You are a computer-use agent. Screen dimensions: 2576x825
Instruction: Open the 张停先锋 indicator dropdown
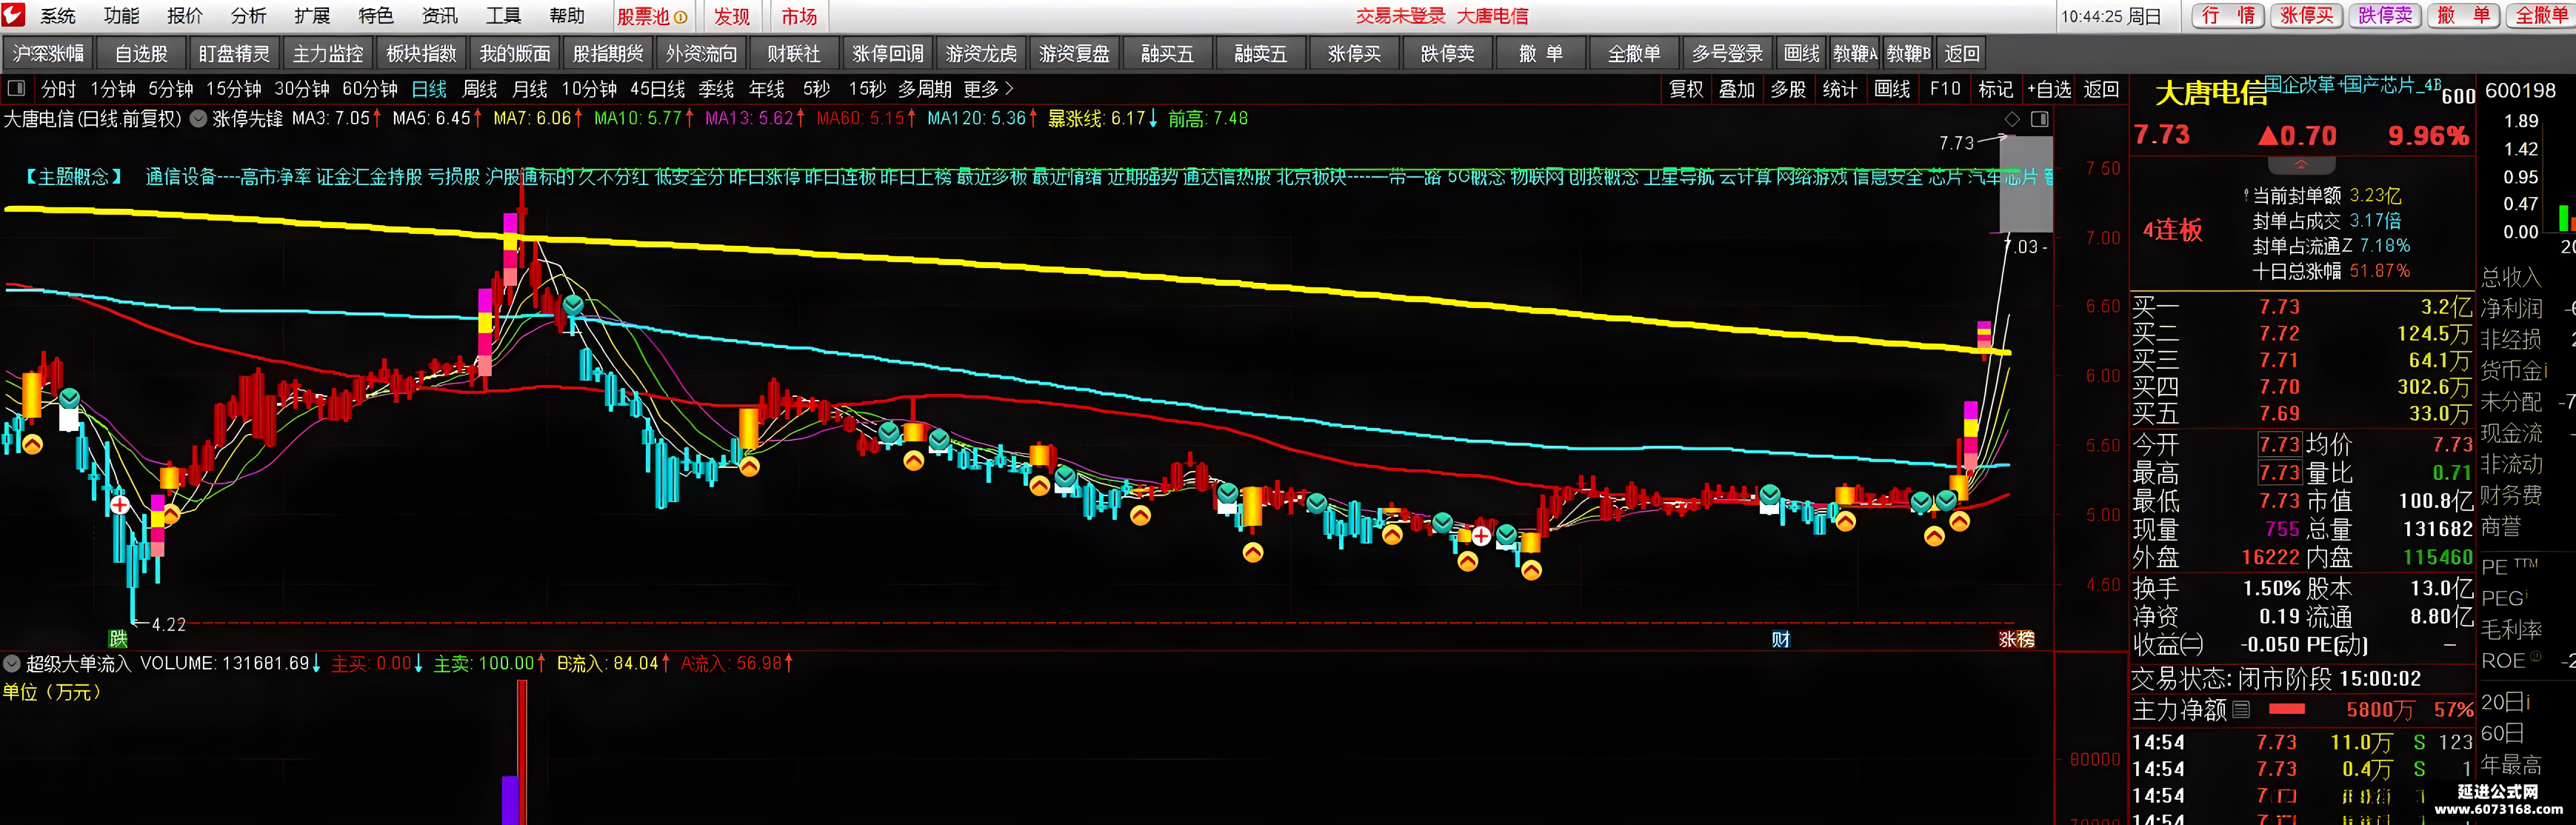click(x=198, y=119)
